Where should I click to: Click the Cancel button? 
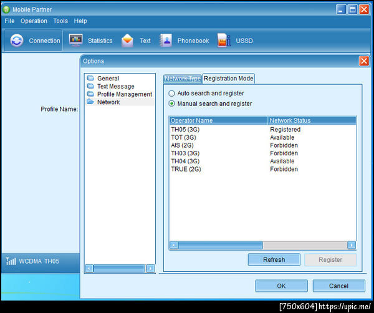(339, 286)
